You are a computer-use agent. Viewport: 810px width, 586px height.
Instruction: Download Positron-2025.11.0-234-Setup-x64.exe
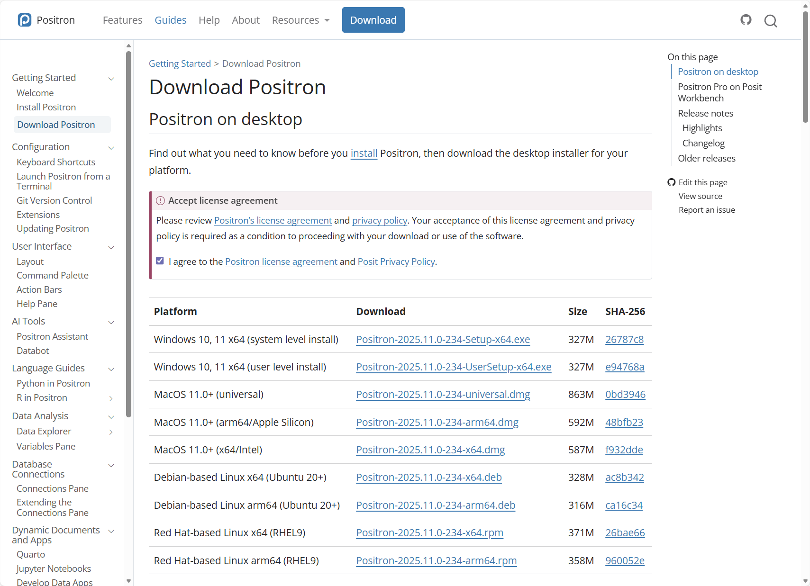pos(443,339)
